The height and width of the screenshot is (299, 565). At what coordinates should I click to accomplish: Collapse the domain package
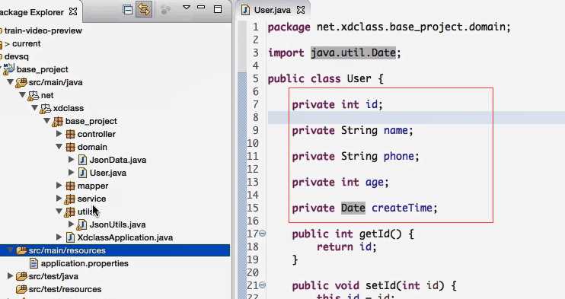(x=59, y=147)
